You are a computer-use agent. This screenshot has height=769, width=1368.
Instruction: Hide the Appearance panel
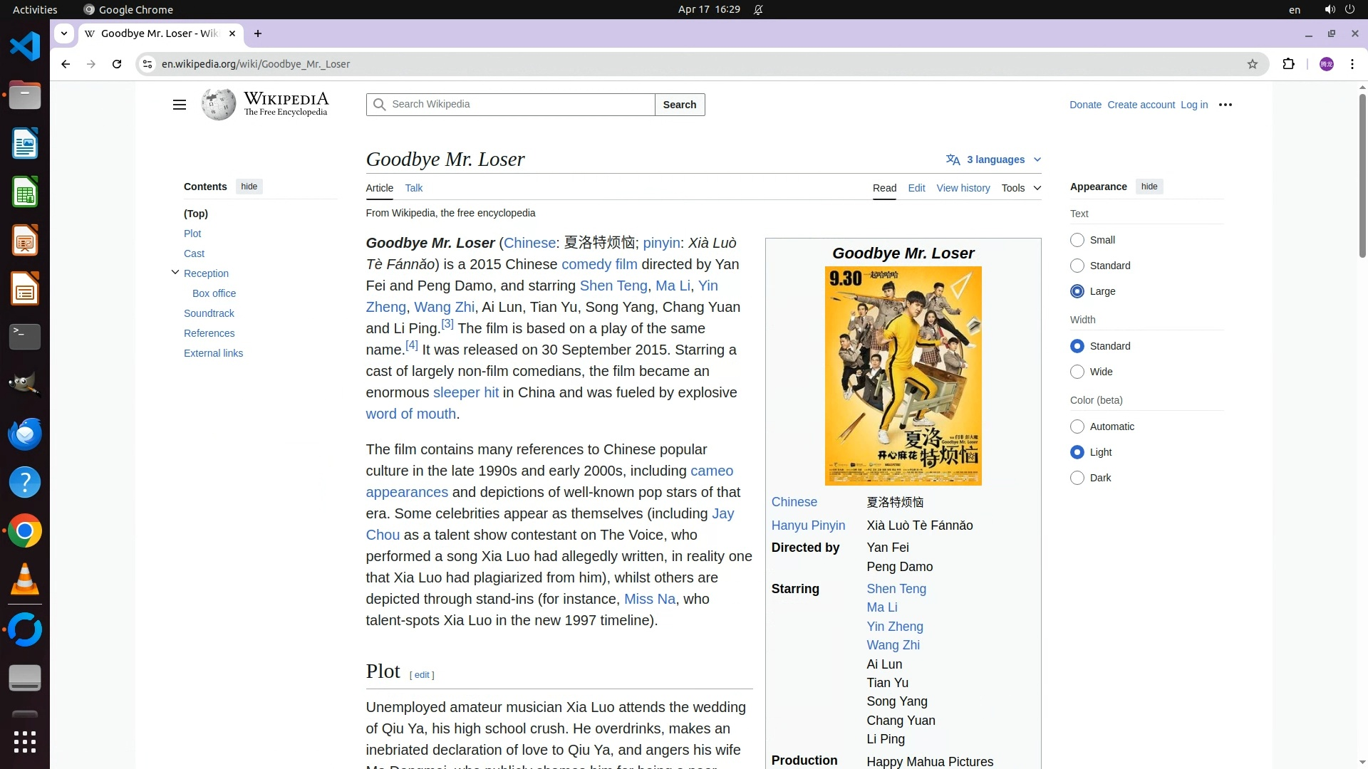1149,187
